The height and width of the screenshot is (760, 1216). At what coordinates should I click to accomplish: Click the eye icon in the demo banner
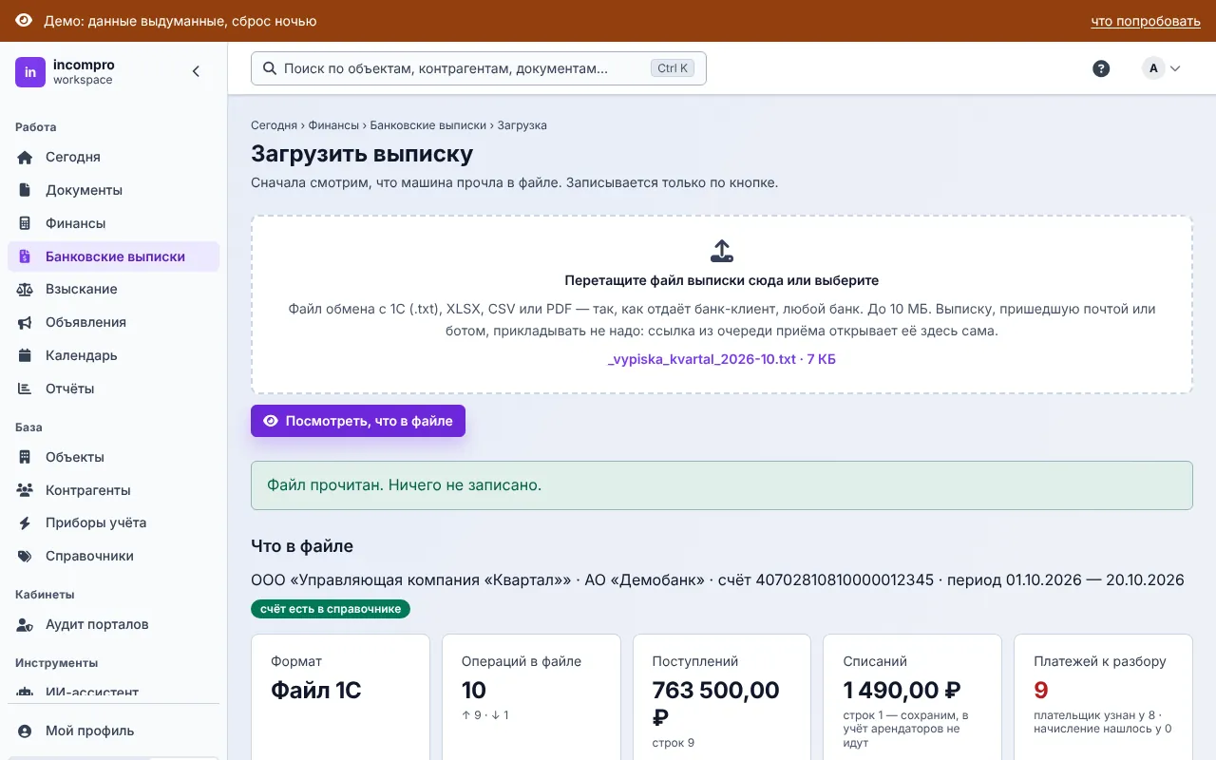click(x=24, y=21)
